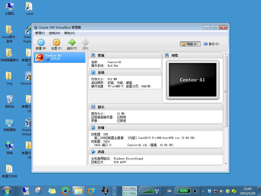Image resolution: width=261 pixels, height=196 pixels.
Task: Open the 计算机 desktop icon
Action: 9,9
